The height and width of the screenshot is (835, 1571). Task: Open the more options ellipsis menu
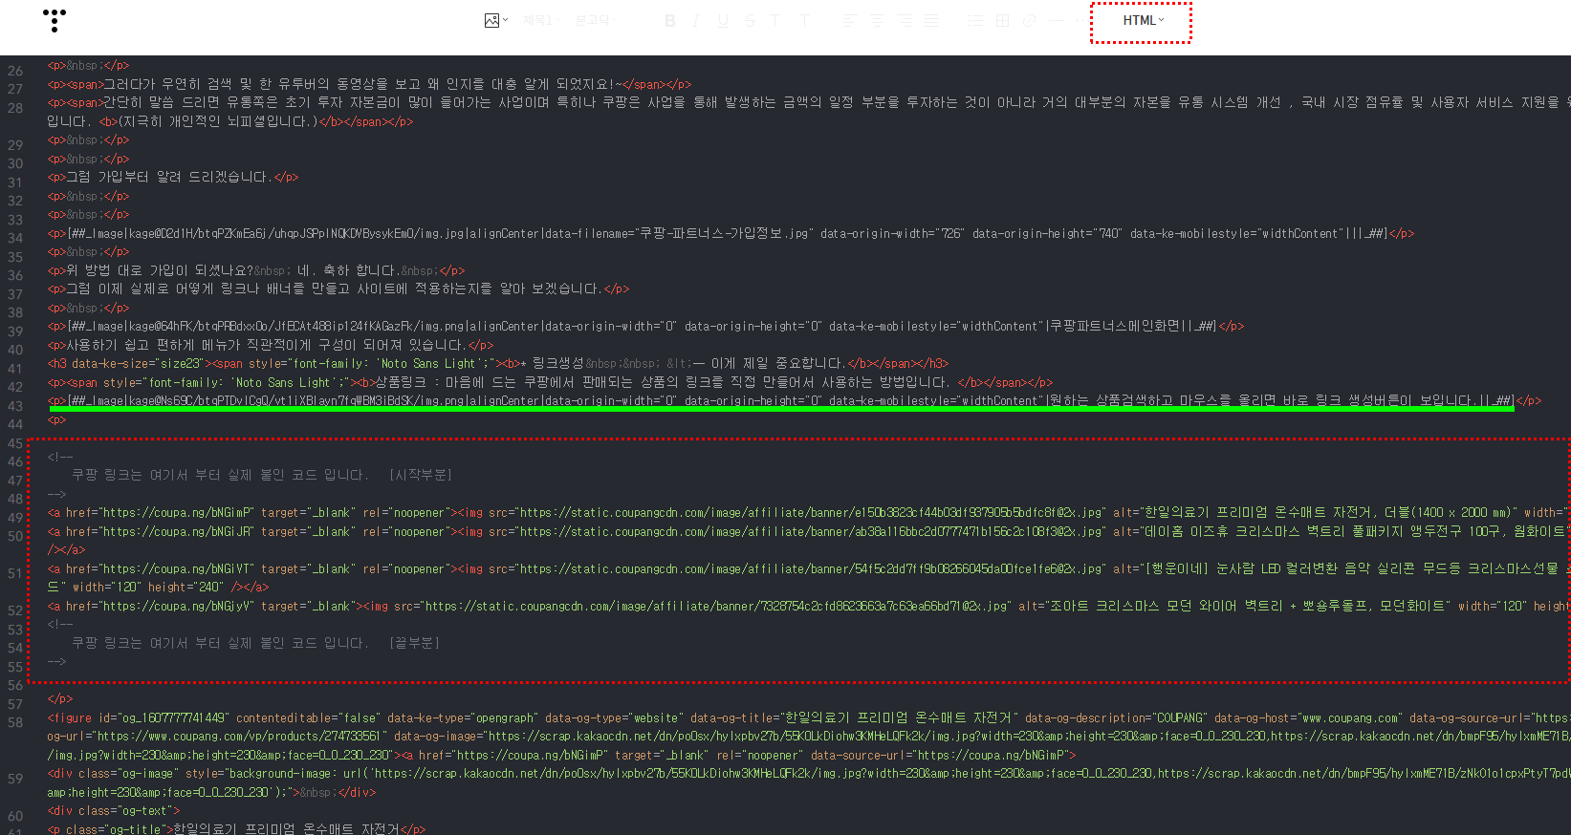coord(1080,20)
